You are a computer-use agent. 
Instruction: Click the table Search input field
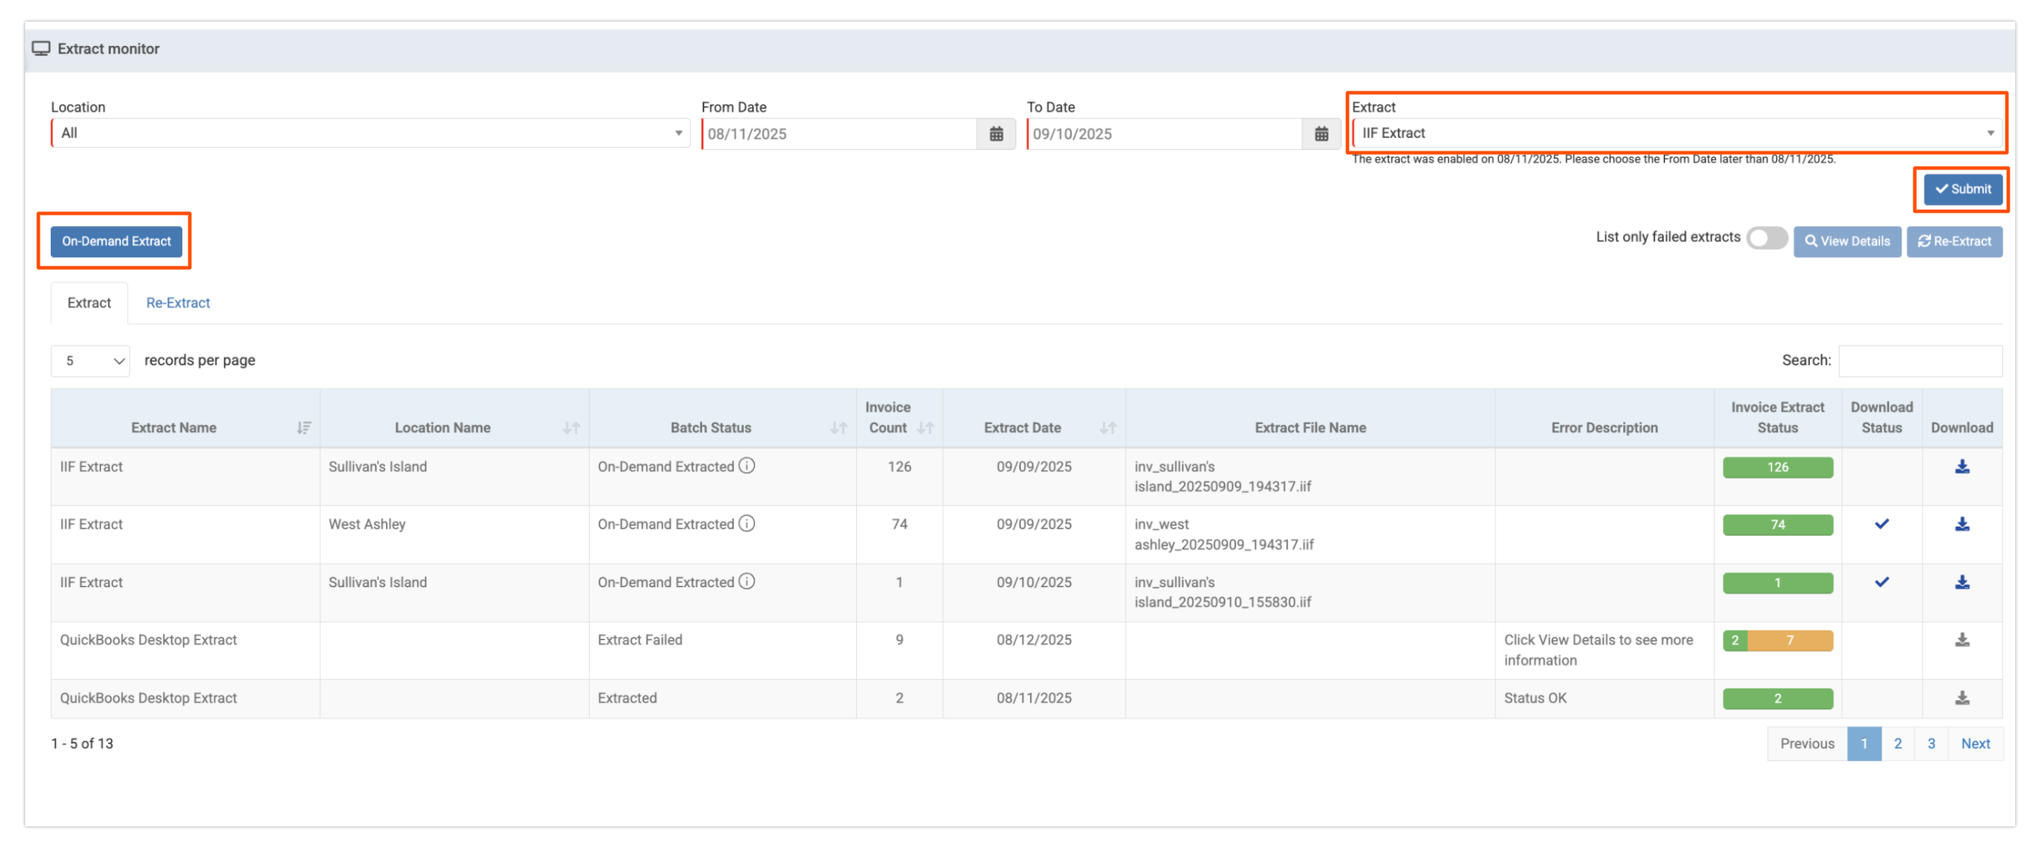pos(1920,361)
